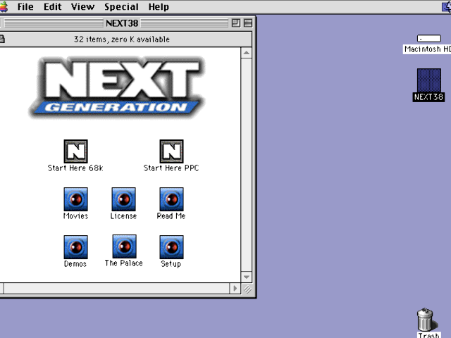Open the Edit menu
Viewport: 451px width, 338px height.
coord(52,6)
